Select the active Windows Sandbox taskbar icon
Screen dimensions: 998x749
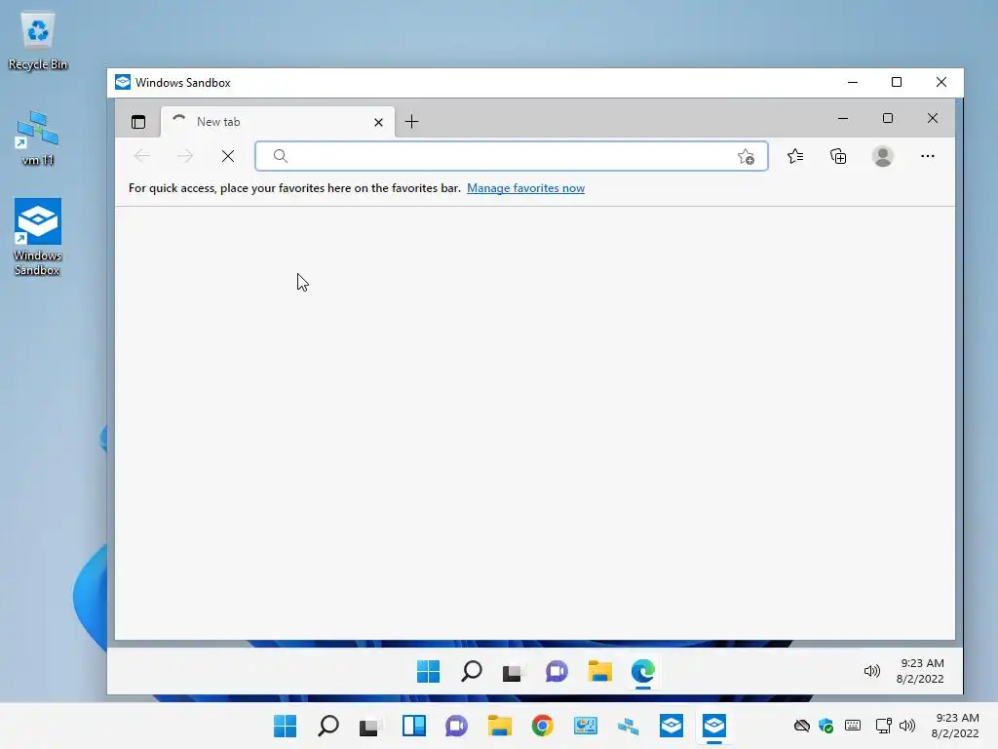[714, 726]
